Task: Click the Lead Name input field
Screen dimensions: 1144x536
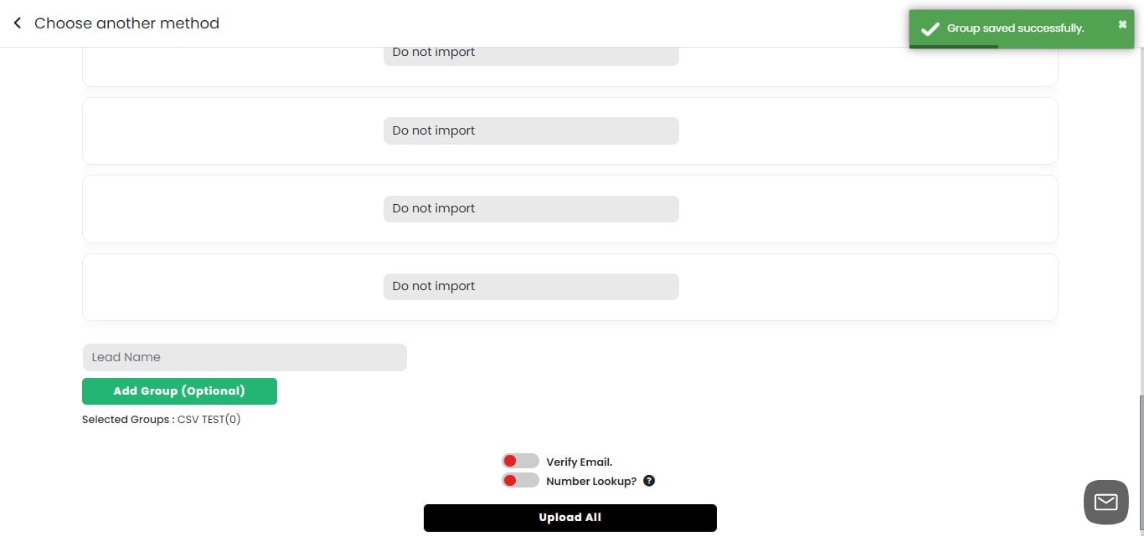Action: (245, 357)
